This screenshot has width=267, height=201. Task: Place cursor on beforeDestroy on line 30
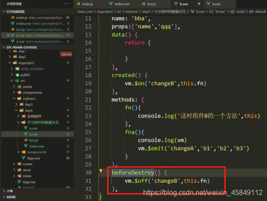coord(133,172)
